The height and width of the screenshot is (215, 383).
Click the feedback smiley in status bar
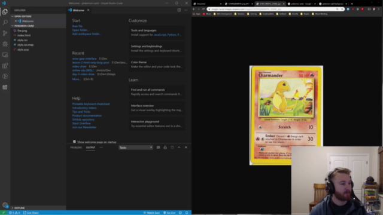point(180,213)
